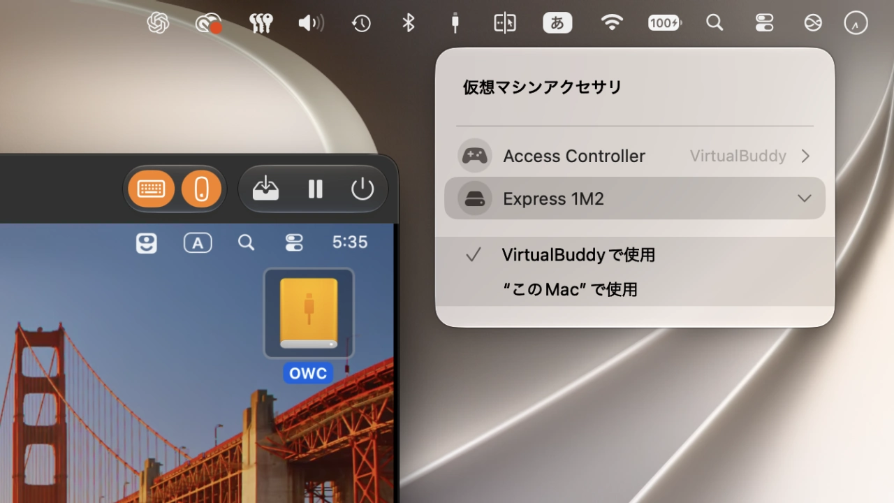This screenshot has width=894, height=503.
Task: Choose “このMac”で使用 option
Action: click(x=635, y=289)
